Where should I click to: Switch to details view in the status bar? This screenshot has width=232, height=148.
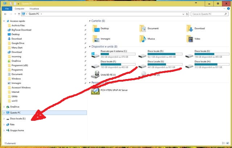pyautogui.click(x=224, y=143)
